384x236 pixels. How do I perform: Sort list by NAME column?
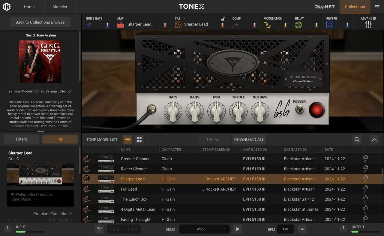[x=125, y=150]
